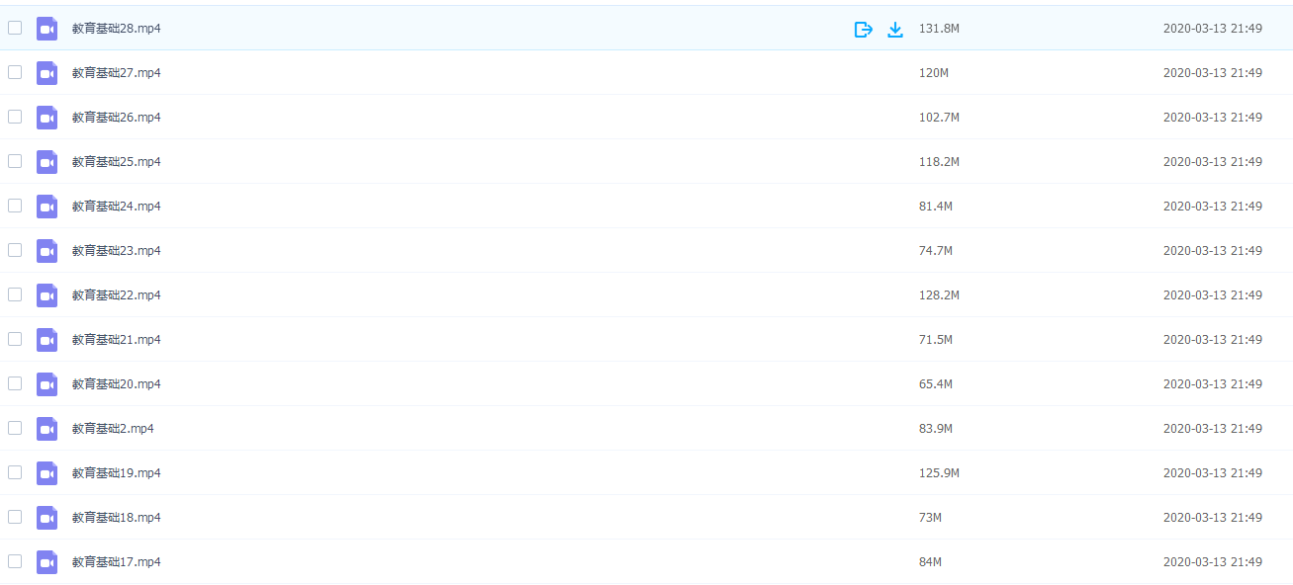
Task: Open the file name 教育基础21.mp4
Action: click(117, 340)
